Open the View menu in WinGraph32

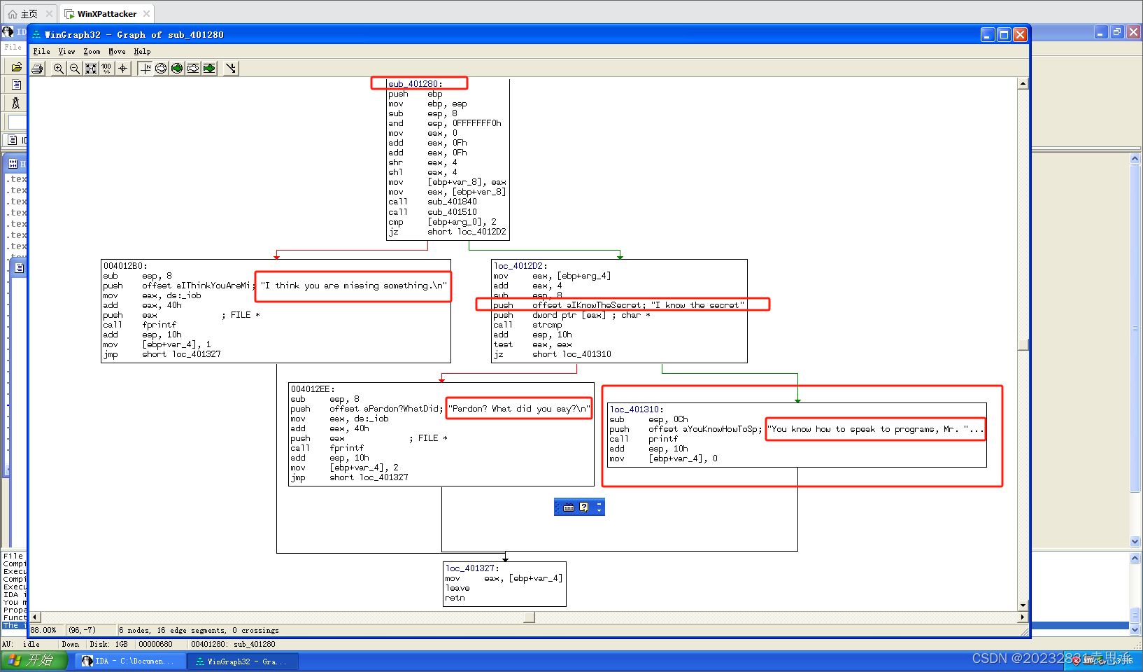click(66, 52)
